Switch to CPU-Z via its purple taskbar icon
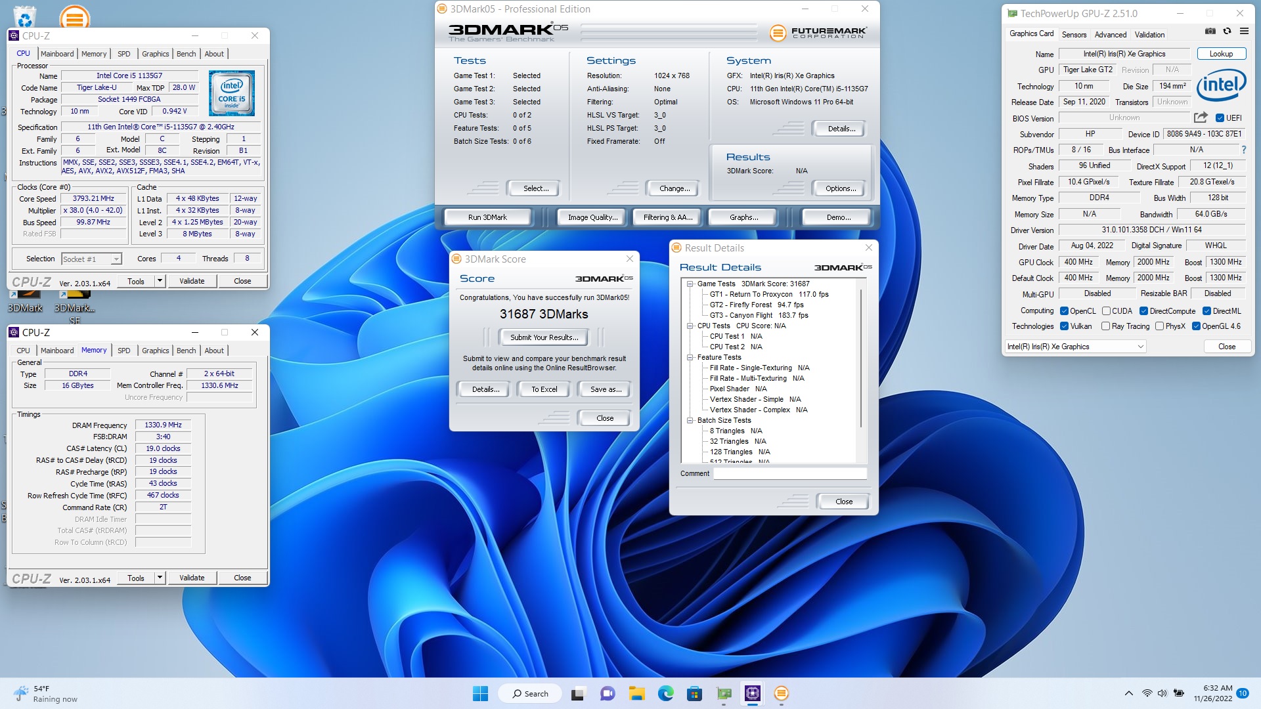1261x709 pixels. 753,693
